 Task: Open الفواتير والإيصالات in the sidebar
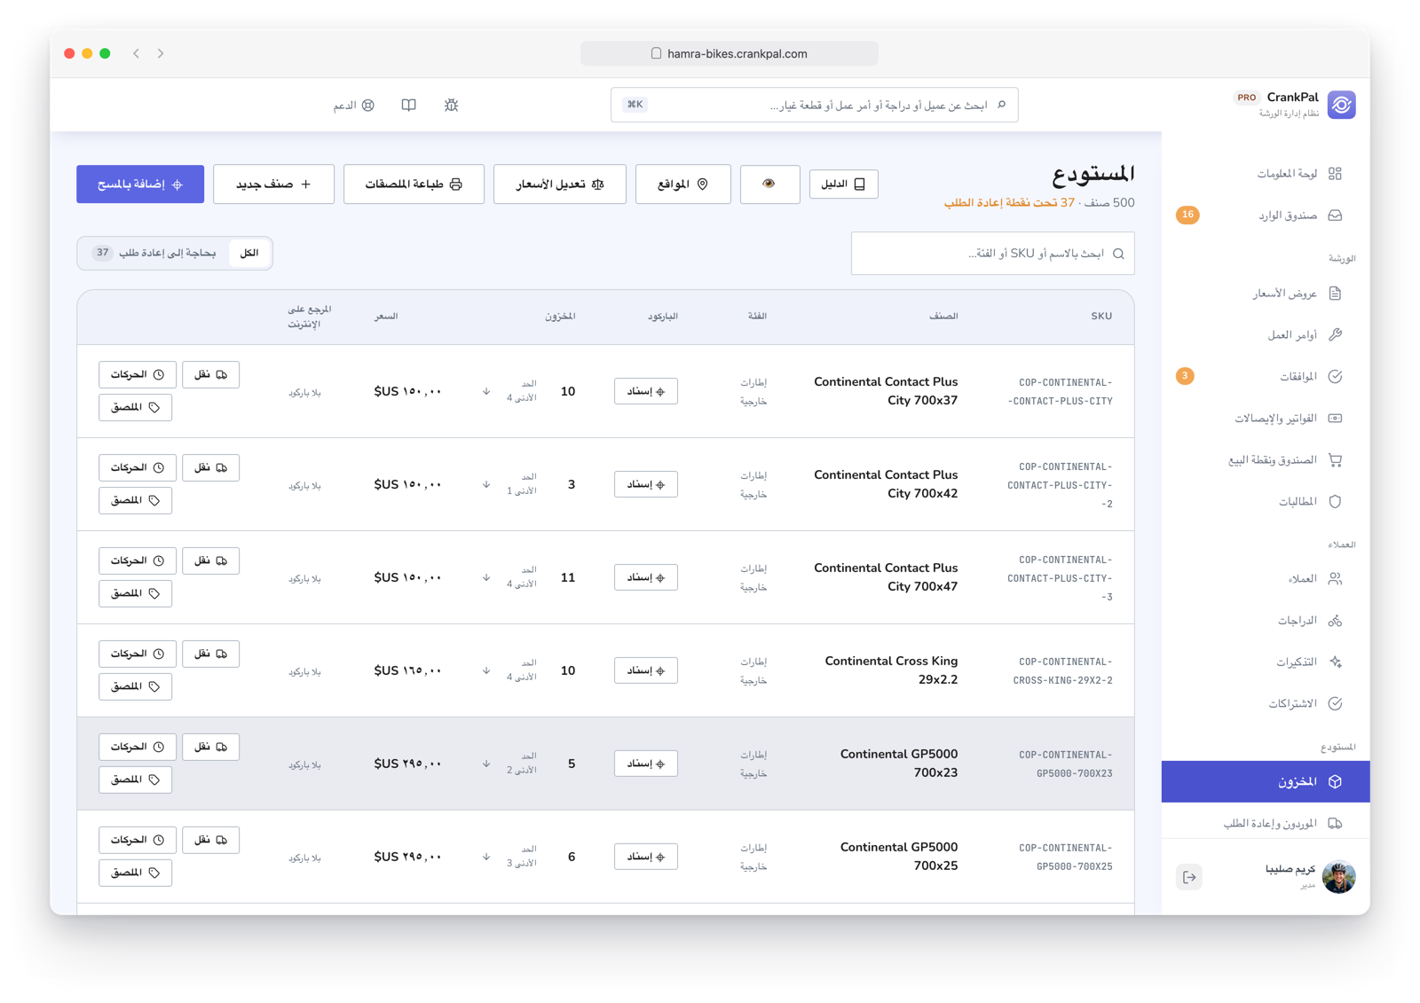point(1266,419)
